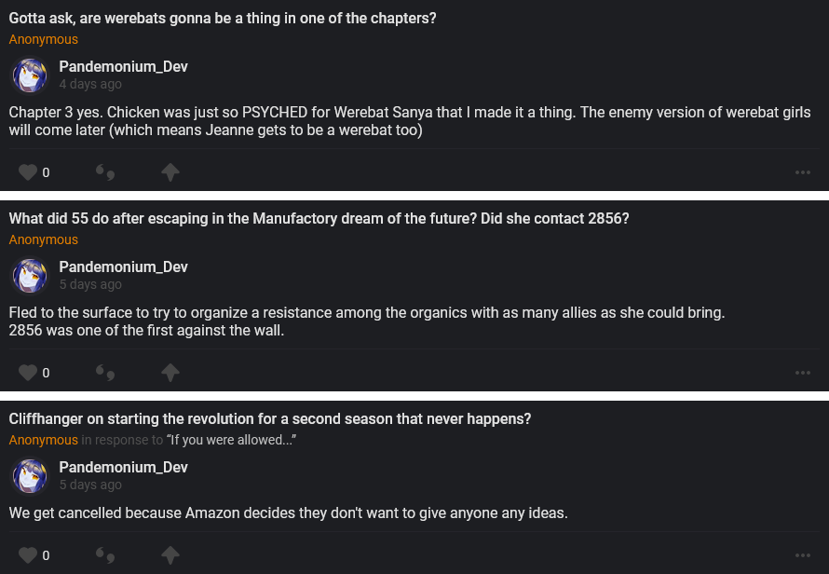
Task: Quote the Manufactory dream answer
Action: point(105,373)
